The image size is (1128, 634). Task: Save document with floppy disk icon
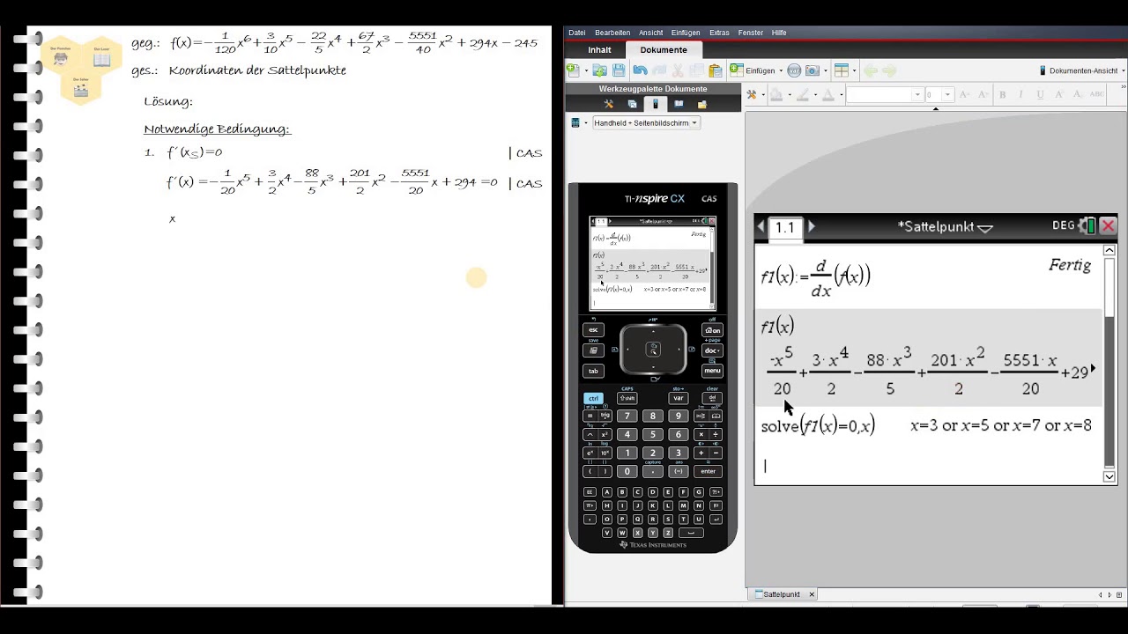coord(619,70)
